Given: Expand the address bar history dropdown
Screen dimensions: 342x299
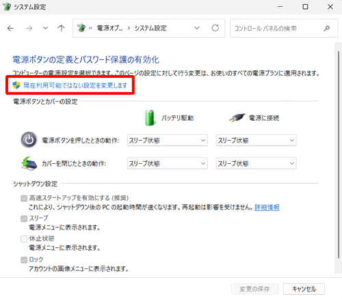Looking at the screenshot, I should [x=197, y=28].
